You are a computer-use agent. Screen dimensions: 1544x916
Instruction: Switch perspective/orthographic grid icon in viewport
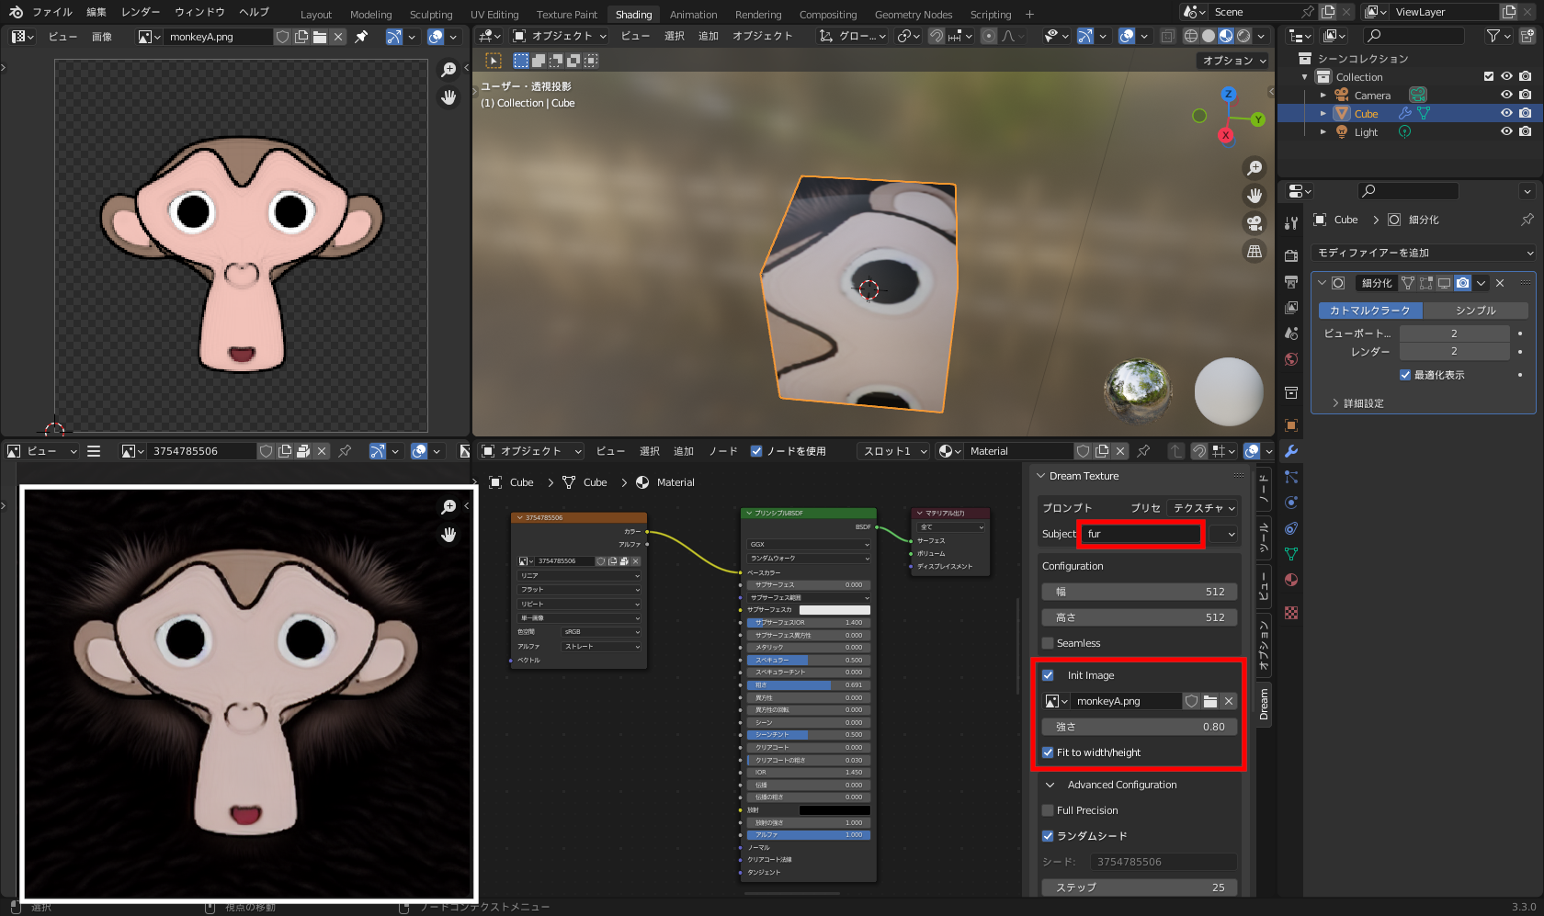[x=1254, y=251]
